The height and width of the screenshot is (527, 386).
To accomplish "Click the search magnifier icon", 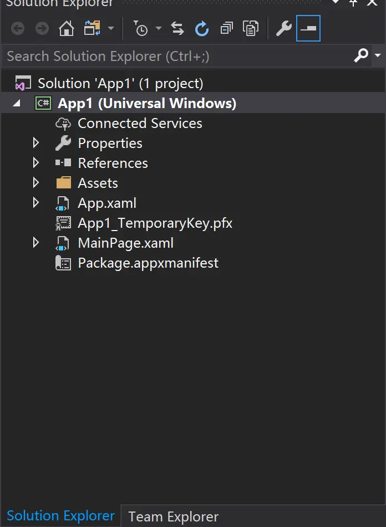I will click(361, 55).
